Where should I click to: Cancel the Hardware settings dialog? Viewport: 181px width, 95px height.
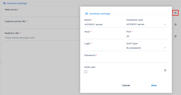tap(126, 85)
